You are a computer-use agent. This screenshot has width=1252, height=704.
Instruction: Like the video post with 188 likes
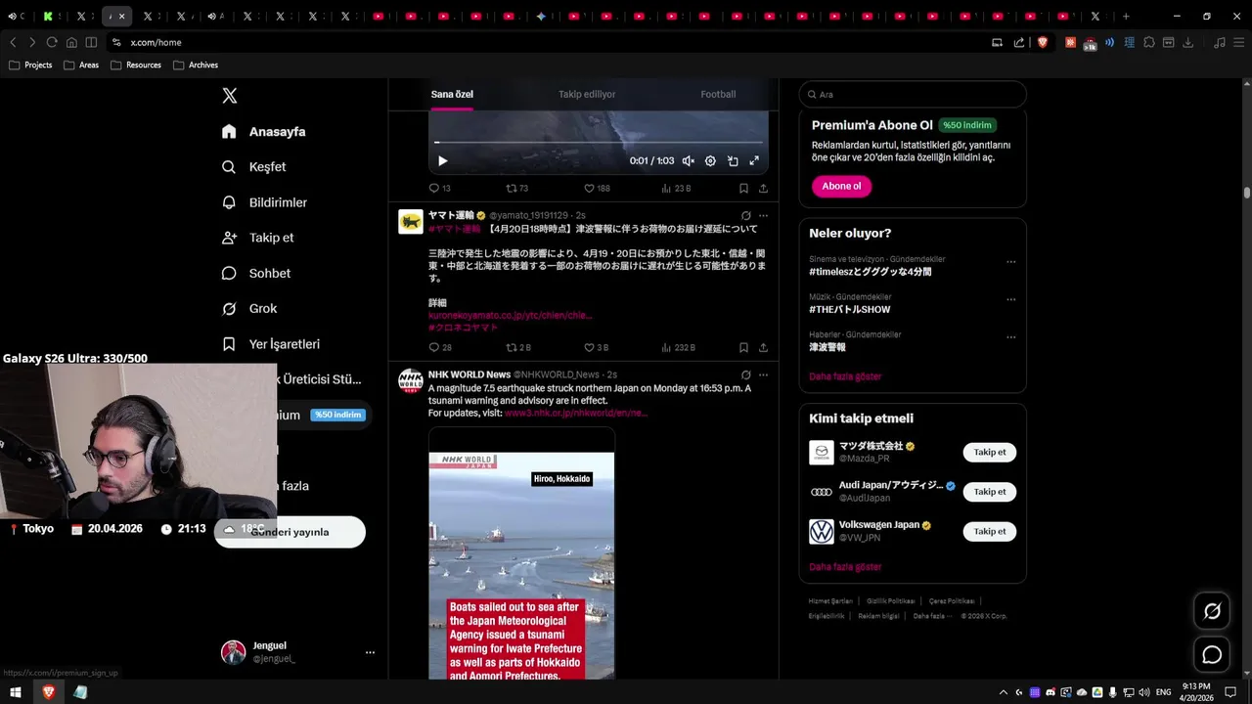[x=597, y=188]
